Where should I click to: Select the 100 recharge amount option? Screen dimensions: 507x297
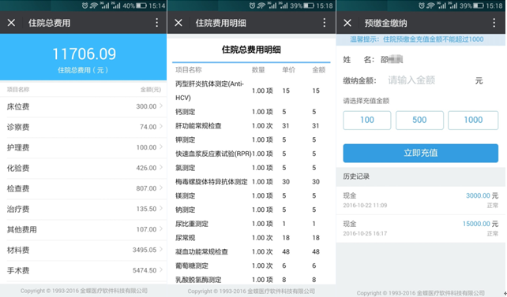(x=367, y=121)
